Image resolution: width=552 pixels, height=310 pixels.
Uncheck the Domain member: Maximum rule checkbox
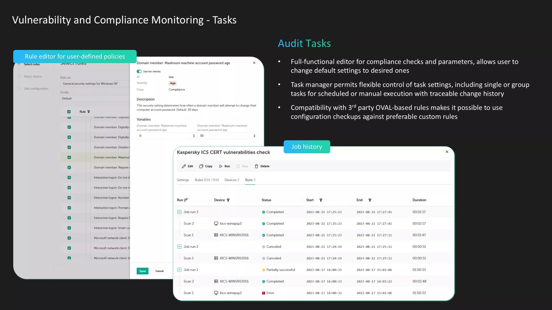point(69,157)
